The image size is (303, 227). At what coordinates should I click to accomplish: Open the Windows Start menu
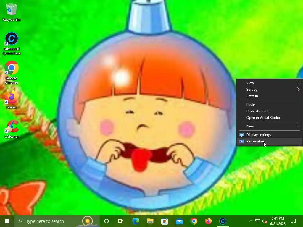click(x=7, y=221)
